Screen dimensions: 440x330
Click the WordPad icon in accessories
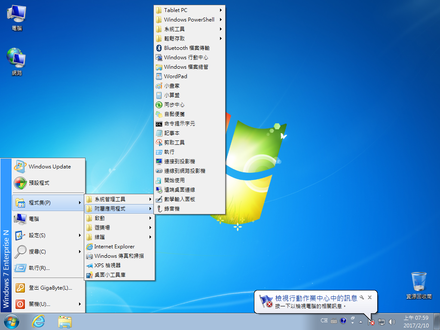point(159,76)
